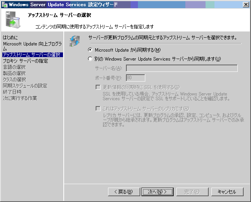Close the wizard window with X
The height and width of the screenshot is (202, 251).
point(246,5)
